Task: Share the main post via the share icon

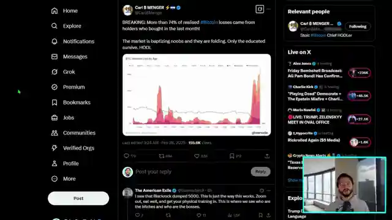Action: pyautogui.click(x=267, y=156)
